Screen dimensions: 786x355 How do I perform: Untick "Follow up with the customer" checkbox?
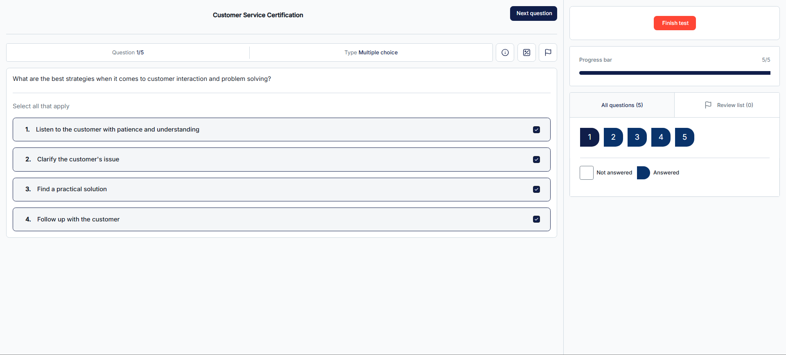(536, 219)
